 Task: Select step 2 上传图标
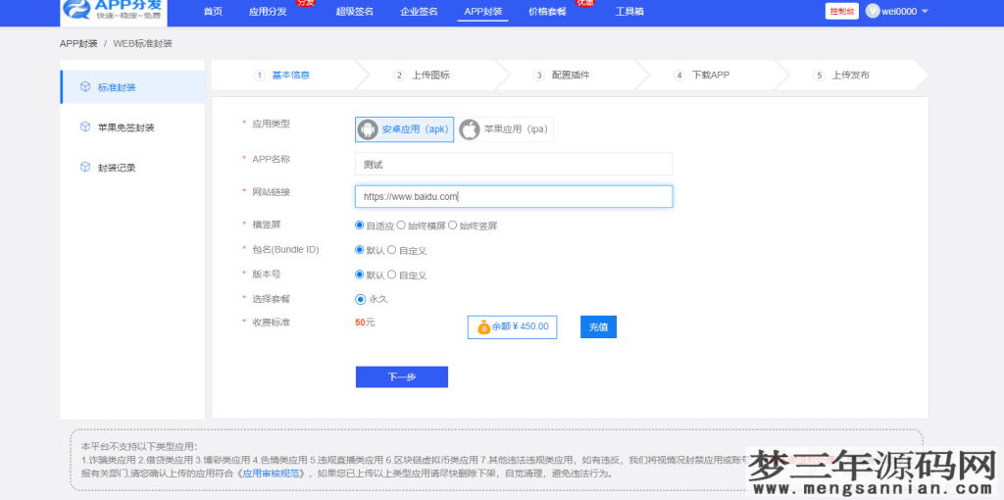(422, 75)
